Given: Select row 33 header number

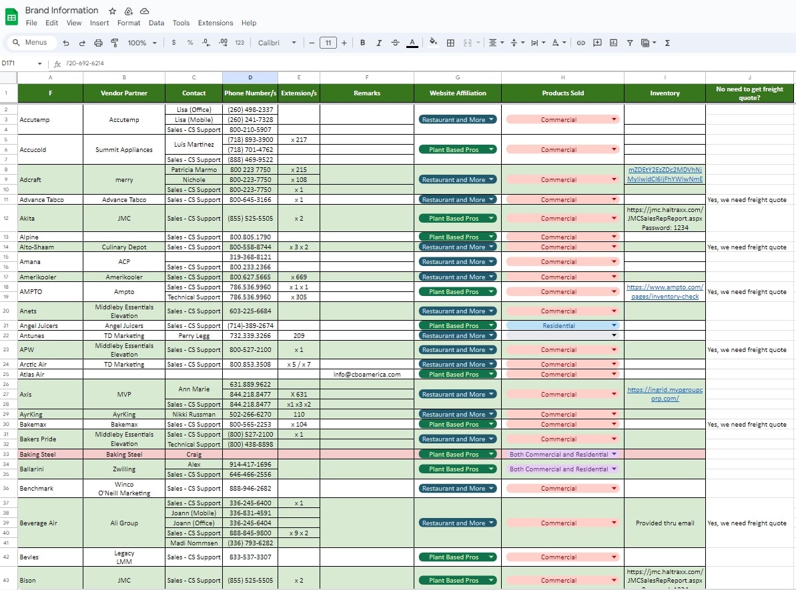Looking at the screenshot, I should point(6,455).
